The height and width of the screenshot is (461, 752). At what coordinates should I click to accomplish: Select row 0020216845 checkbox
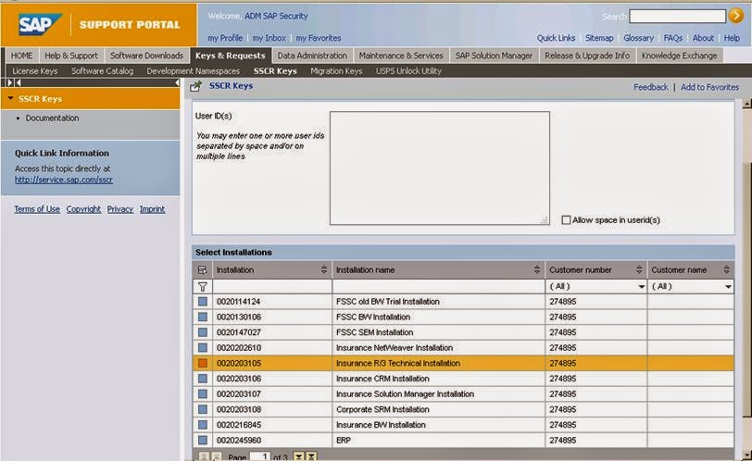click(203, 425)
